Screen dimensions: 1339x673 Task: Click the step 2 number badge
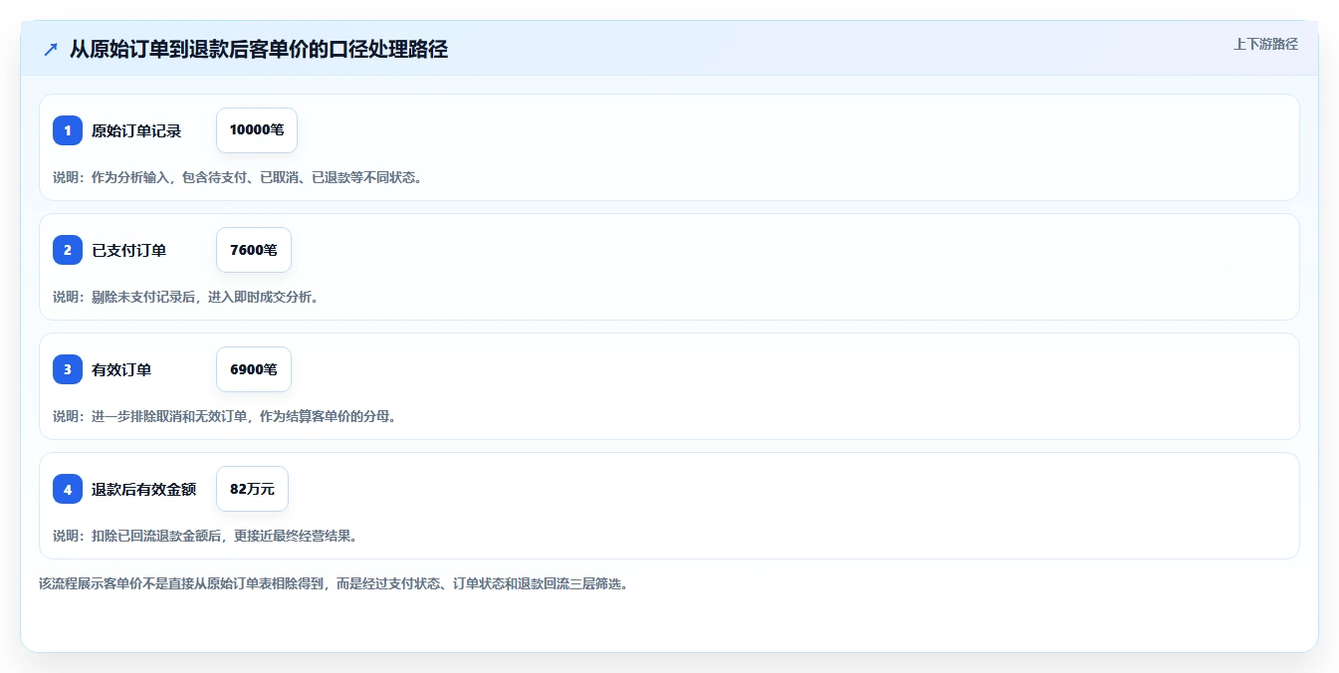click(x=68, y=250)
